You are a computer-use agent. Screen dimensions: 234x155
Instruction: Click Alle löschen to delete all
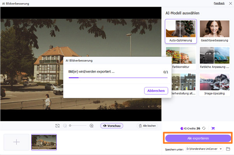(147, 126)
